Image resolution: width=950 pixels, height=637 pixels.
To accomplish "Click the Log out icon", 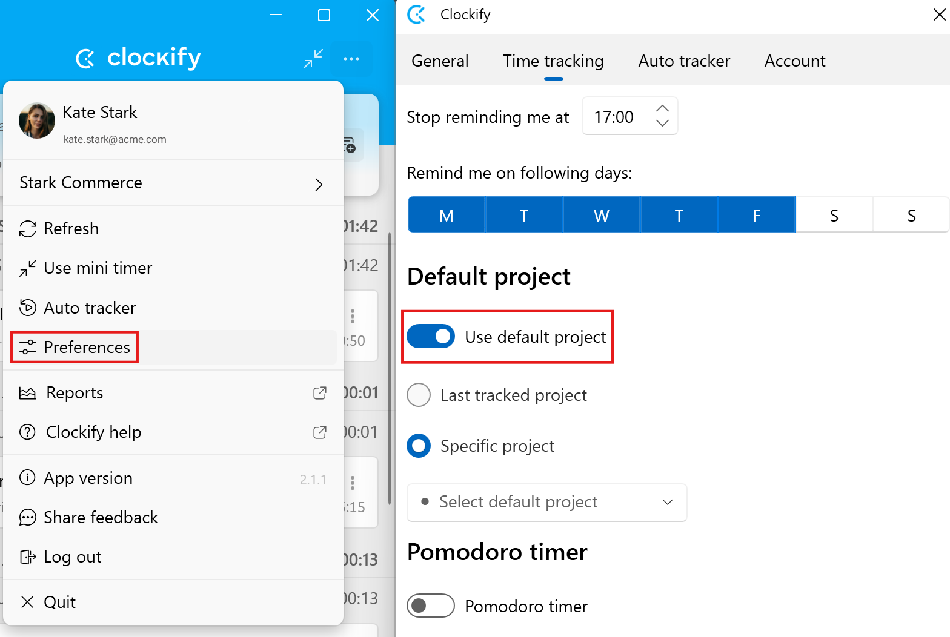I will (x=28, y=557).
